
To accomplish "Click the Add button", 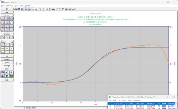I will pyautogui.click(x=7, y=12).
